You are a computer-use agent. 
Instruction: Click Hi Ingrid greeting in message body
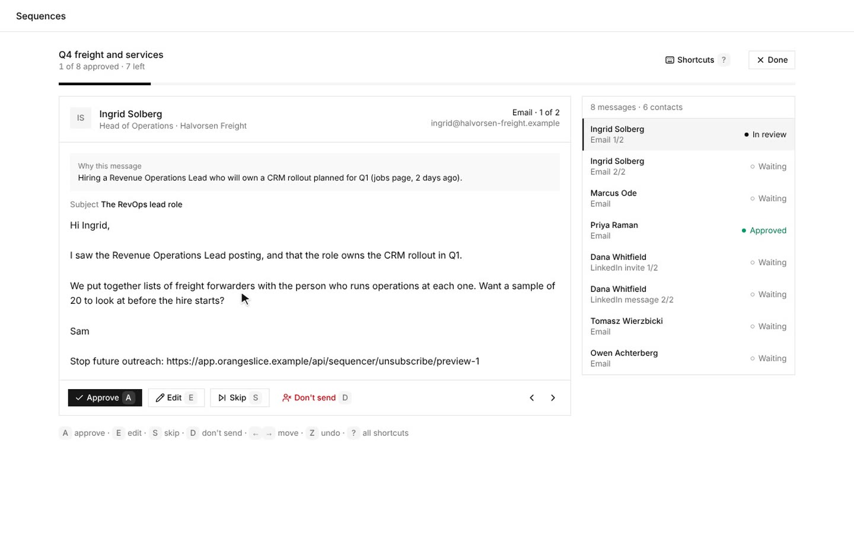click(90, 225)
